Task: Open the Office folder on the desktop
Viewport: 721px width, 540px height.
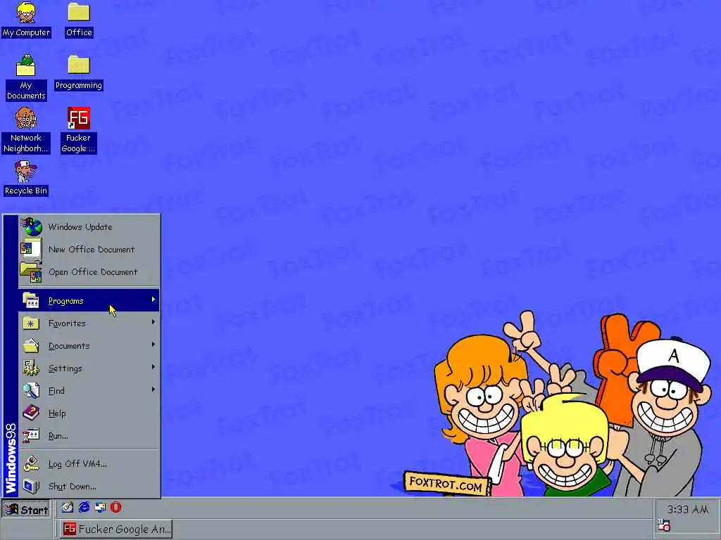Action: tap(79, 19)
